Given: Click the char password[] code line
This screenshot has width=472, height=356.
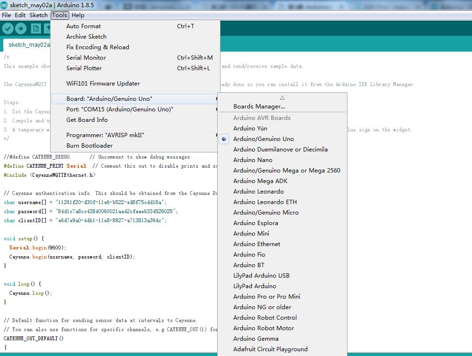Looking at the screenshot, I should click(91, 212).
